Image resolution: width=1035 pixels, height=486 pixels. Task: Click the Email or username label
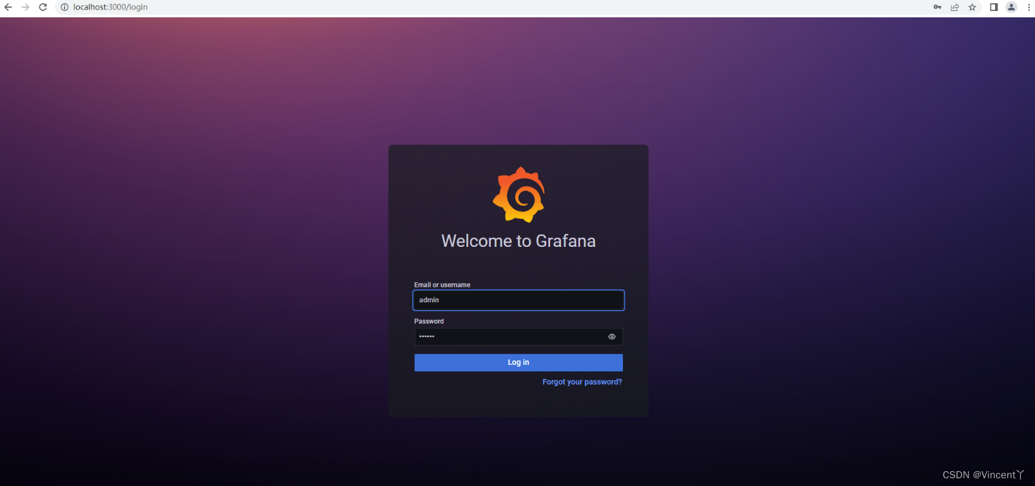[442, 285]
